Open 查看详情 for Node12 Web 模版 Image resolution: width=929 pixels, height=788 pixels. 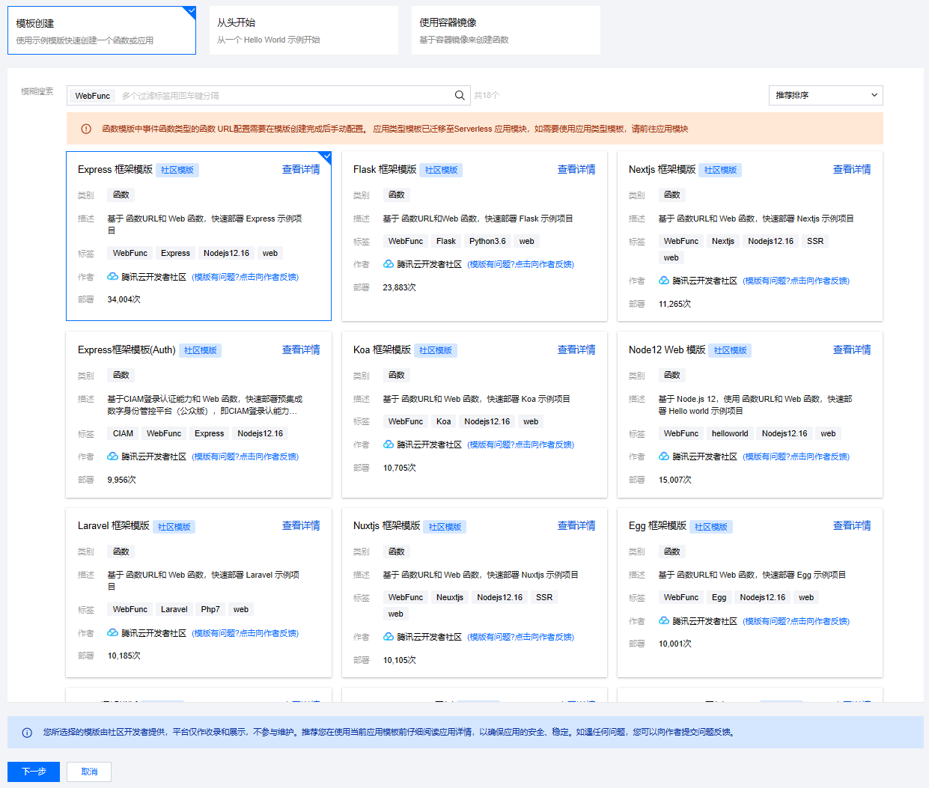pos(852,350)
